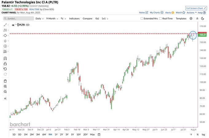
Task: Open the 9-Month period dropdown
Action: coord(52,18)
